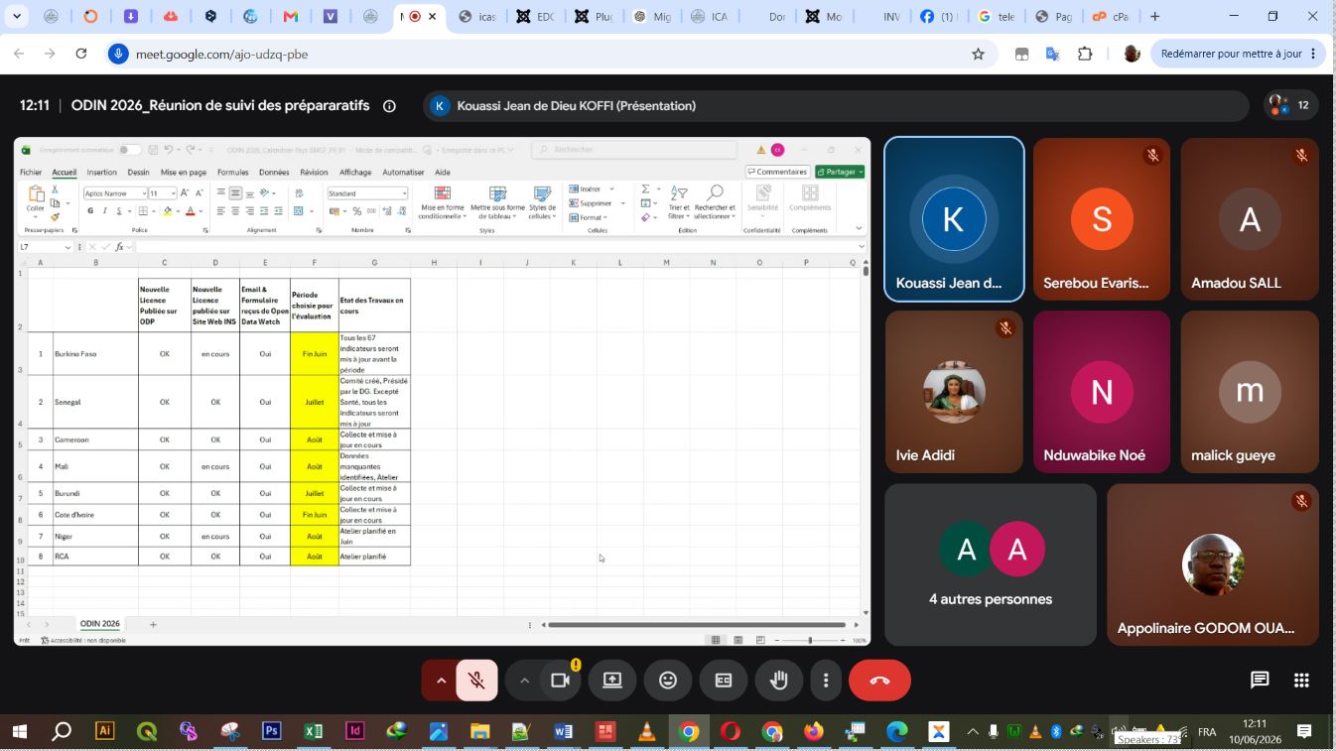Open more options three-dot menu in Meet
This screenshot has width=1336, height=751.
point(826,681)
